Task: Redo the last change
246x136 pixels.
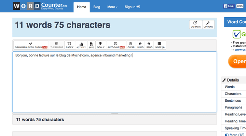Action: (149, 45)
